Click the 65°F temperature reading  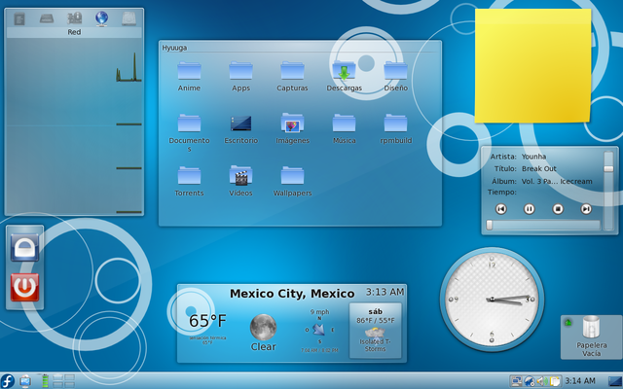coord(207,321)
